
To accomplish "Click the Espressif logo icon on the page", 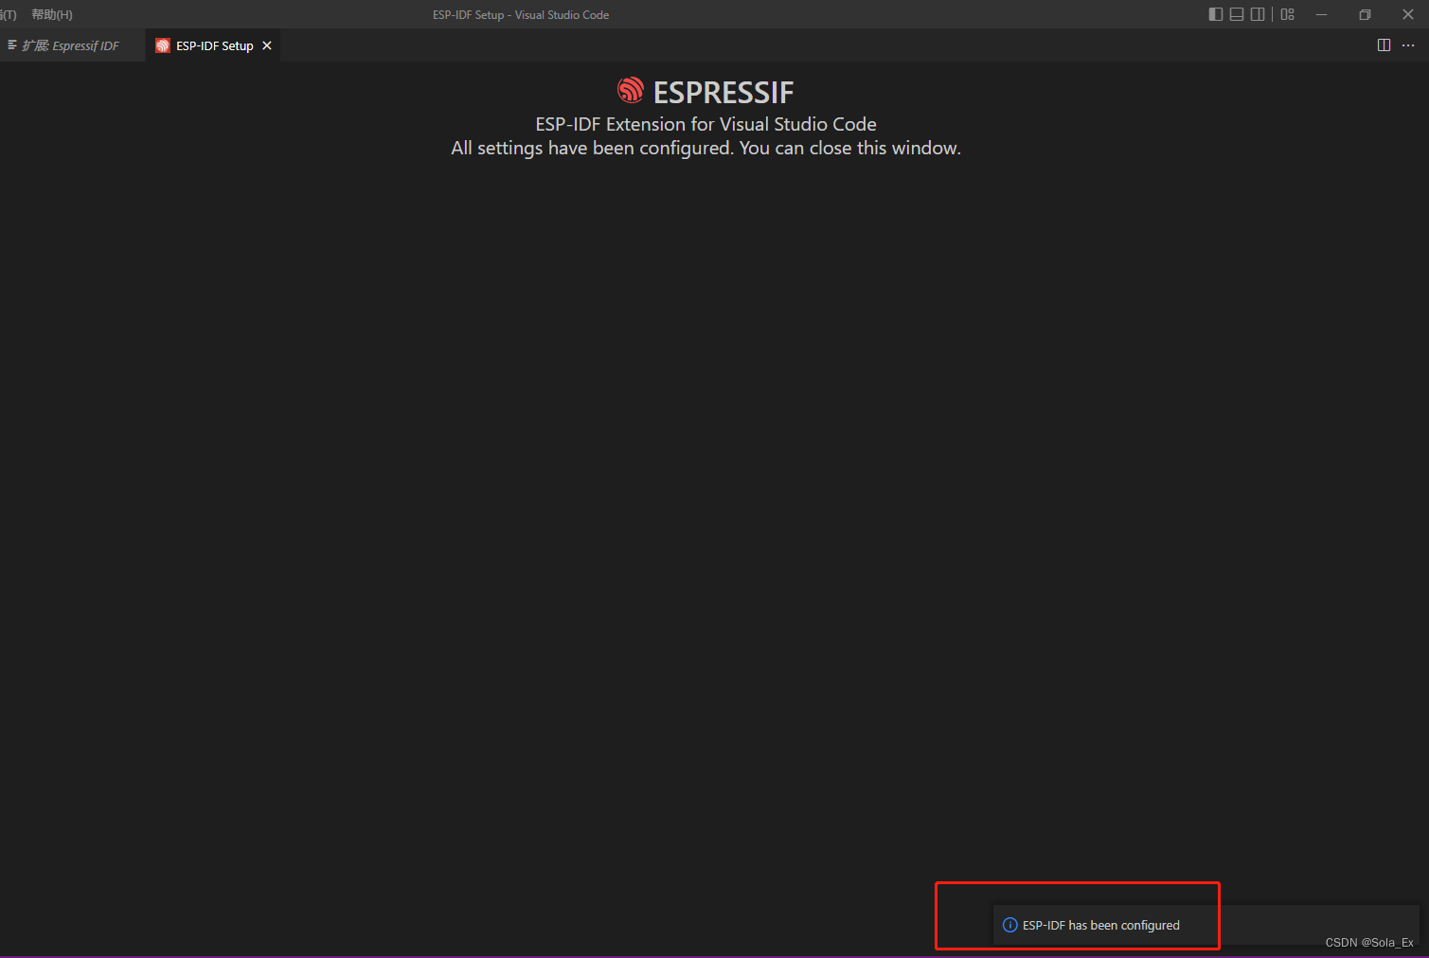I will pos(631,90).
